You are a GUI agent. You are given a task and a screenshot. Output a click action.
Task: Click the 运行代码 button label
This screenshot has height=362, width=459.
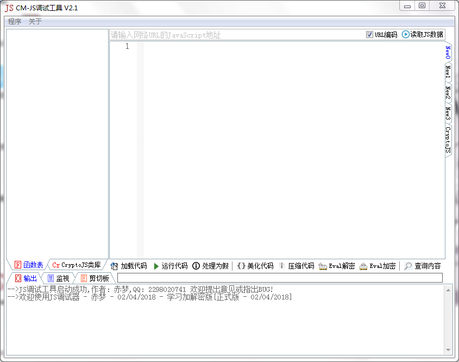174,266
